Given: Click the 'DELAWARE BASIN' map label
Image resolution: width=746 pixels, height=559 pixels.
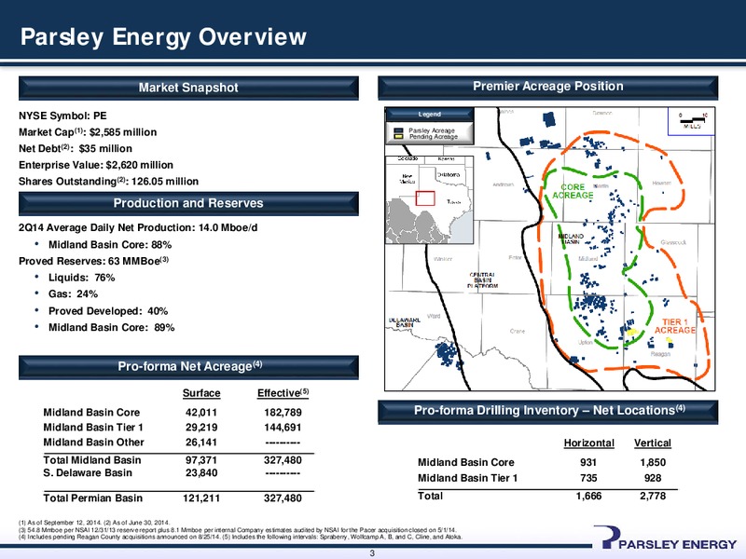Looking at the screenshot, I should coord(405,322).
